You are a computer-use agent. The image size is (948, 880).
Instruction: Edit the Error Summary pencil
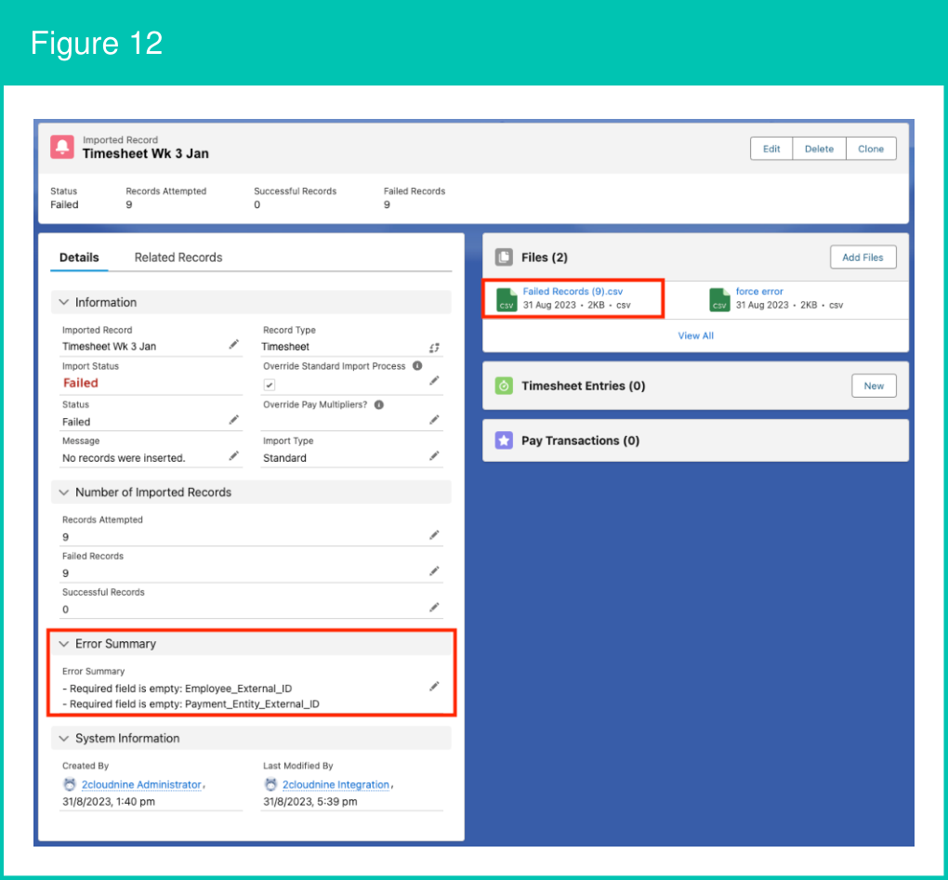[x=434, y=686]
